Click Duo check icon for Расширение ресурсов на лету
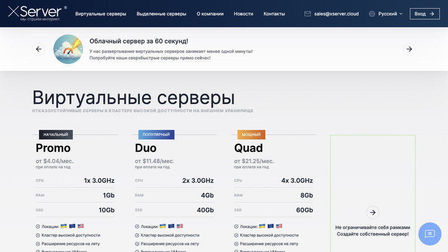Screen dimensions: 448x252 point(137,244)
